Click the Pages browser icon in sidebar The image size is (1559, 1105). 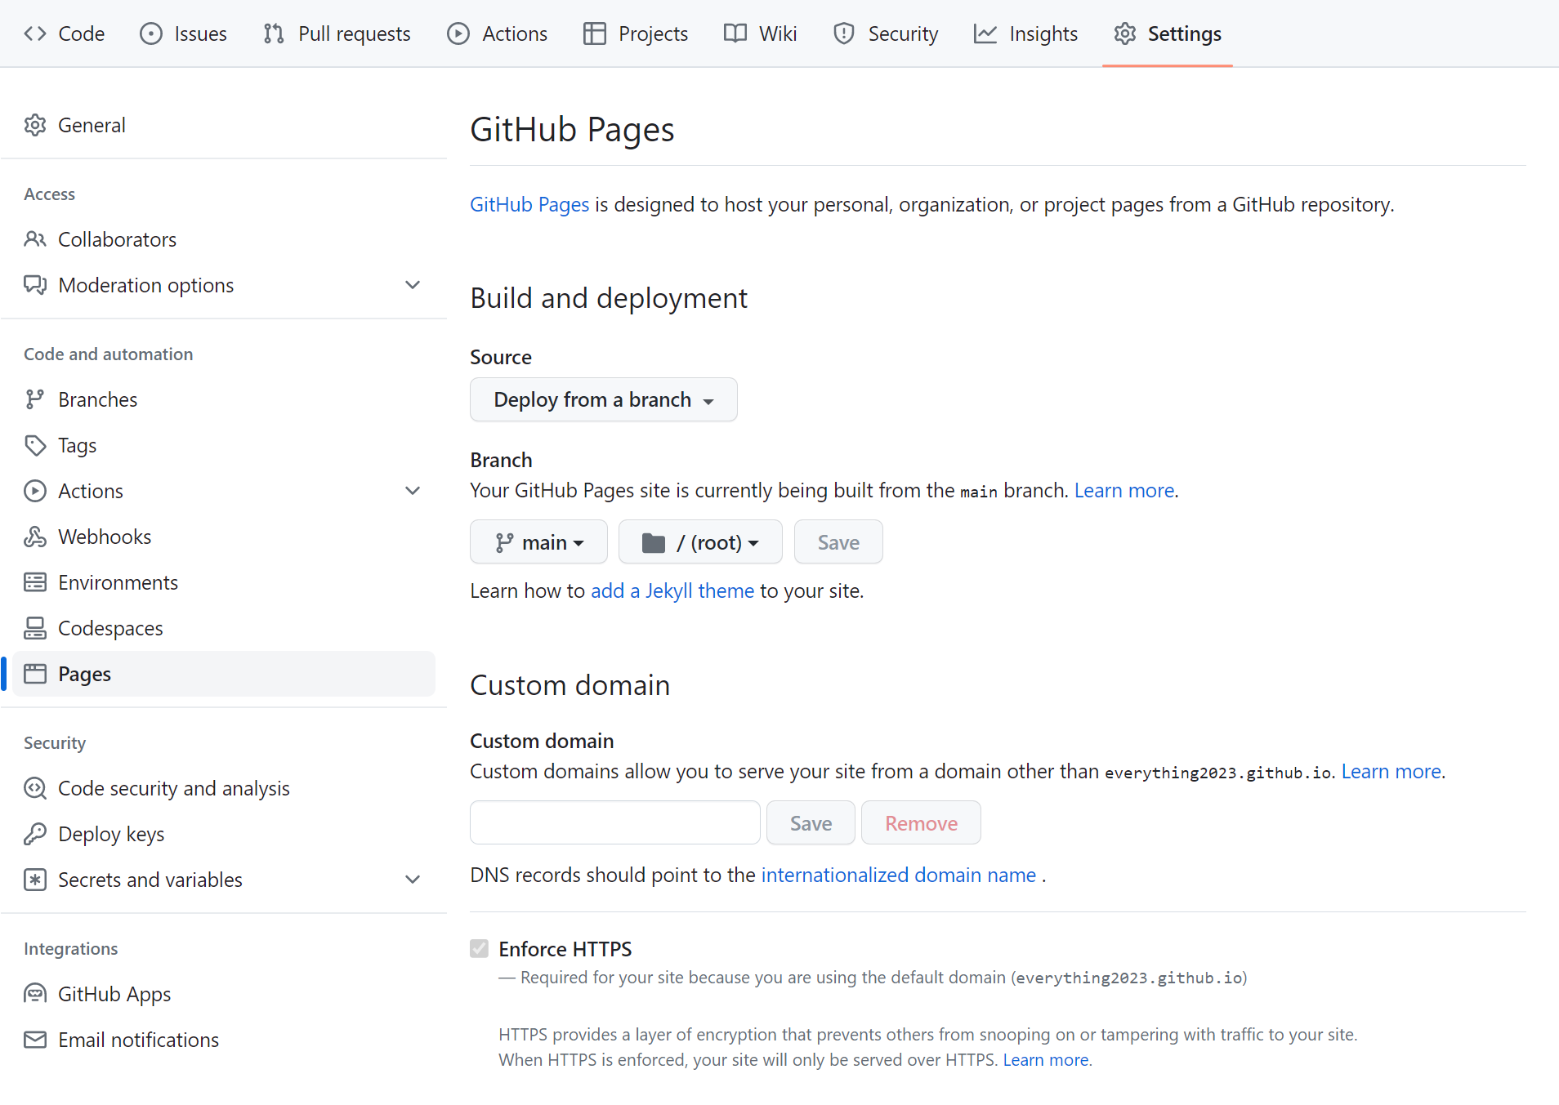tap(35, 674)
